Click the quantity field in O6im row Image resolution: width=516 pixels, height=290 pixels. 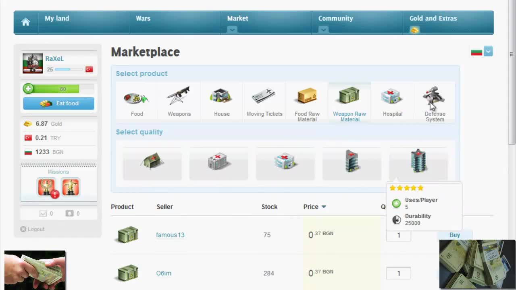[399, 273]
